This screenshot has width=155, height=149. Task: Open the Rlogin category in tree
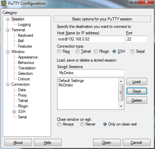pos(23,106)
